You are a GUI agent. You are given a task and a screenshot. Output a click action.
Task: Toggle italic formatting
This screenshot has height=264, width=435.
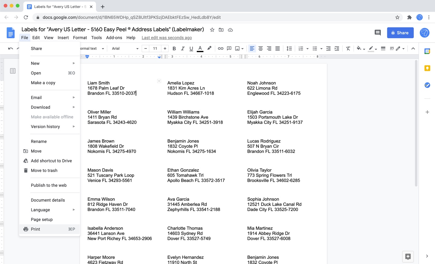coord(183,48)
